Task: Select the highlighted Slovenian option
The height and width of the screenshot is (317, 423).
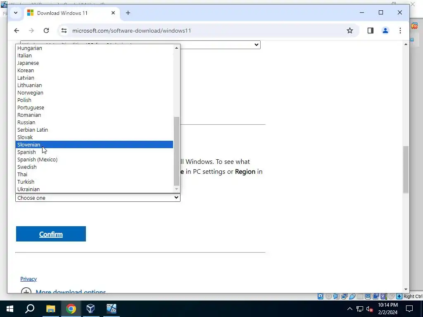Action: tap(94, 144)
